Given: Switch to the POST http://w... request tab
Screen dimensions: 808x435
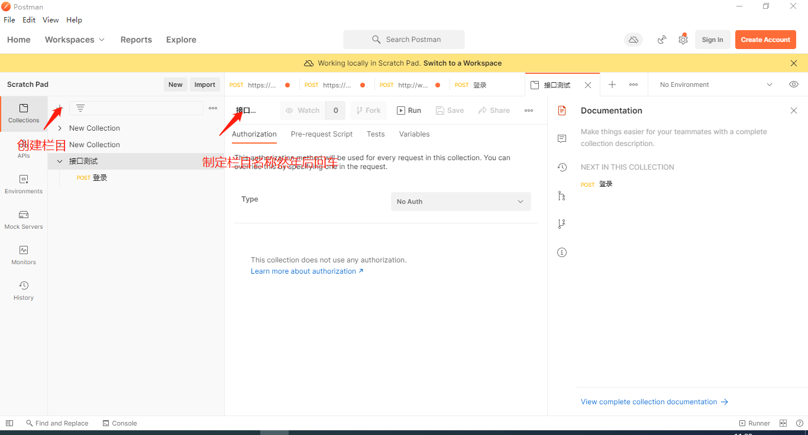Looking at the screenshot, I should coord(412,85).
